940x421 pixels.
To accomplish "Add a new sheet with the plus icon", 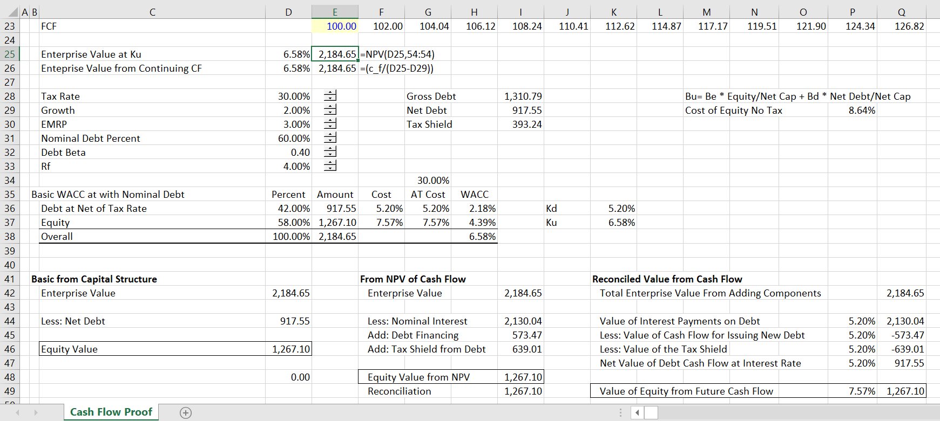I will pos(186,413).
